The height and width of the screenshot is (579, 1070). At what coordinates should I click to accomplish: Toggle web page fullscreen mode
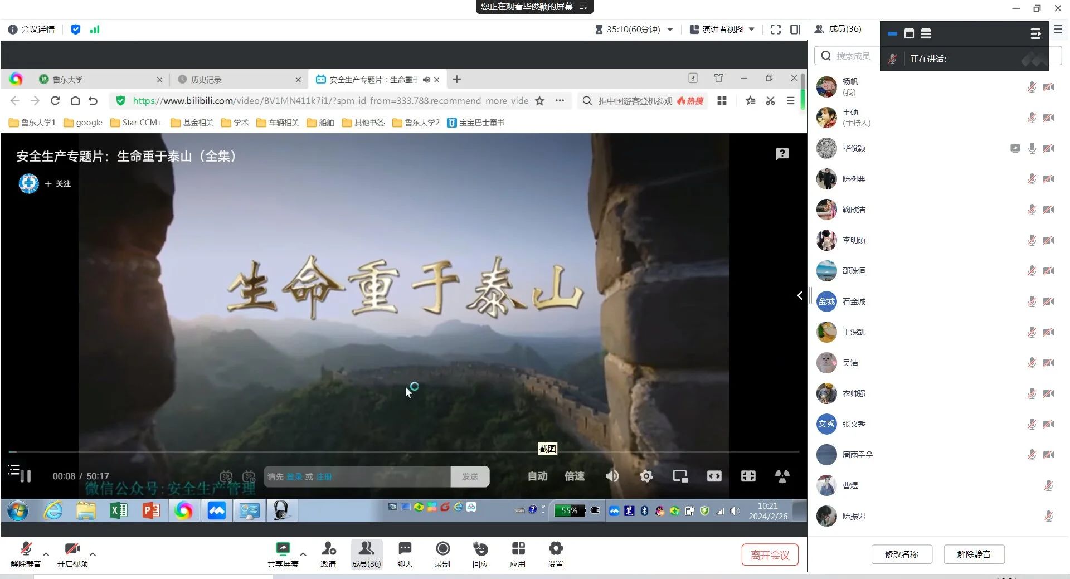point(748,476)
